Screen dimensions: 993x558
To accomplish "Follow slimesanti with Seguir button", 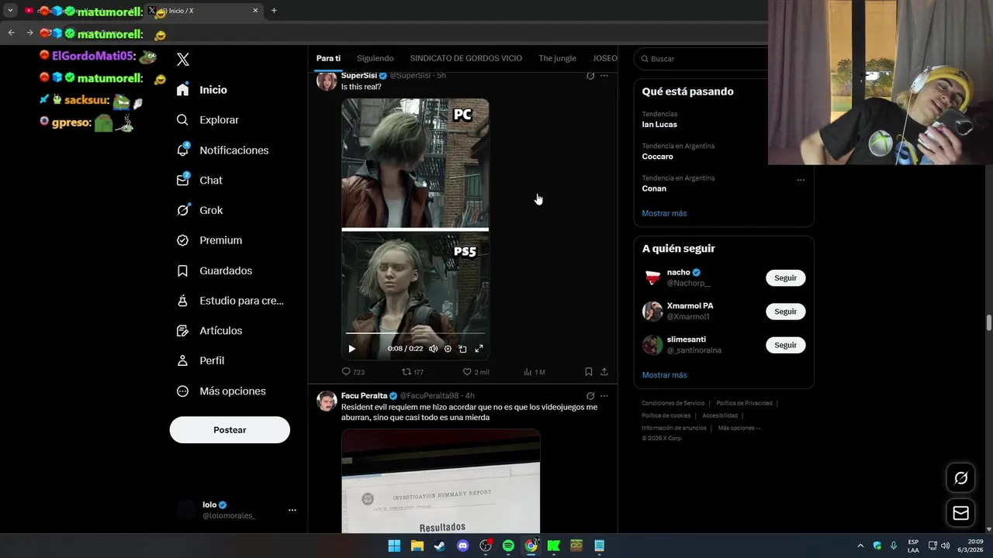I will coord(785,345).
